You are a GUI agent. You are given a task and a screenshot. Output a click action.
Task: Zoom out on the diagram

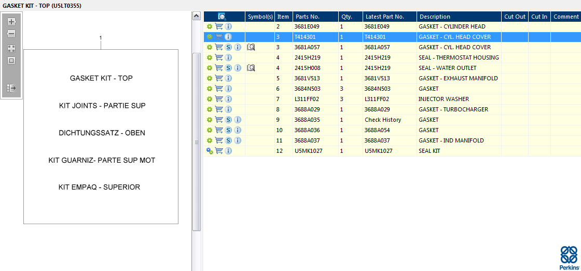point(11,34)
